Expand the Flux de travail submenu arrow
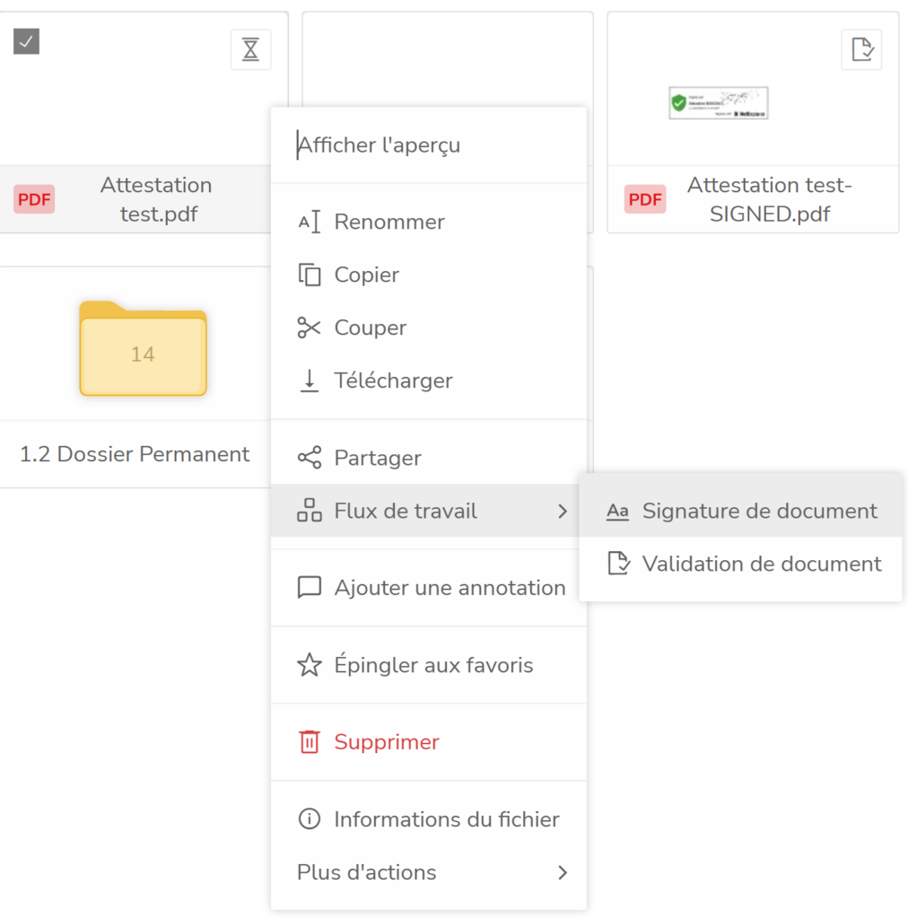The image size is (908, 919). (563, 512)
